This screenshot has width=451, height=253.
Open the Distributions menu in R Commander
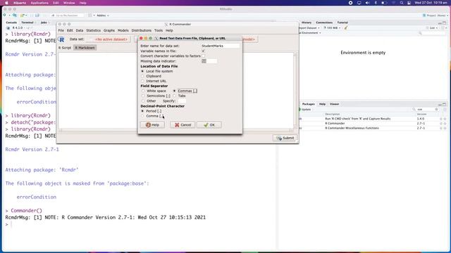[x=141, y=30]
